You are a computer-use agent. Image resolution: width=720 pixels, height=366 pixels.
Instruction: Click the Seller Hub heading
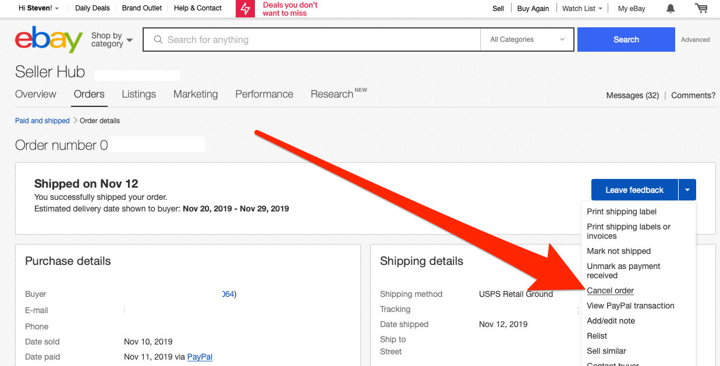[x=50, y=72]
